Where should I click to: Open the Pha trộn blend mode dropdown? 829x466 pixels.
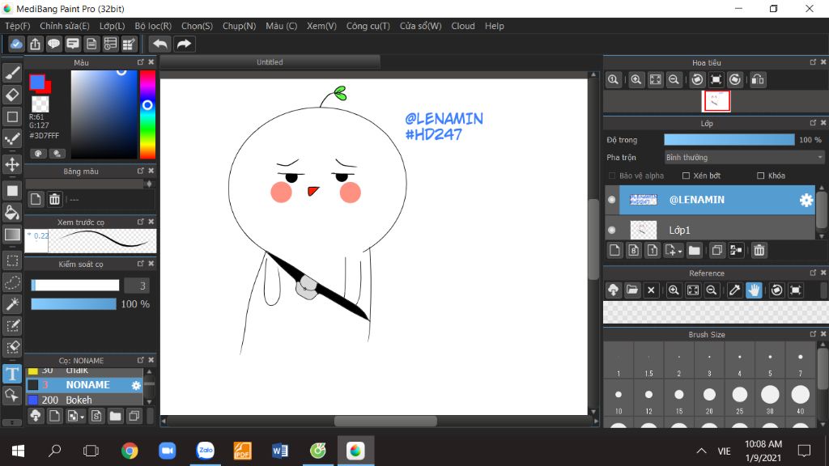pos(744,158)
